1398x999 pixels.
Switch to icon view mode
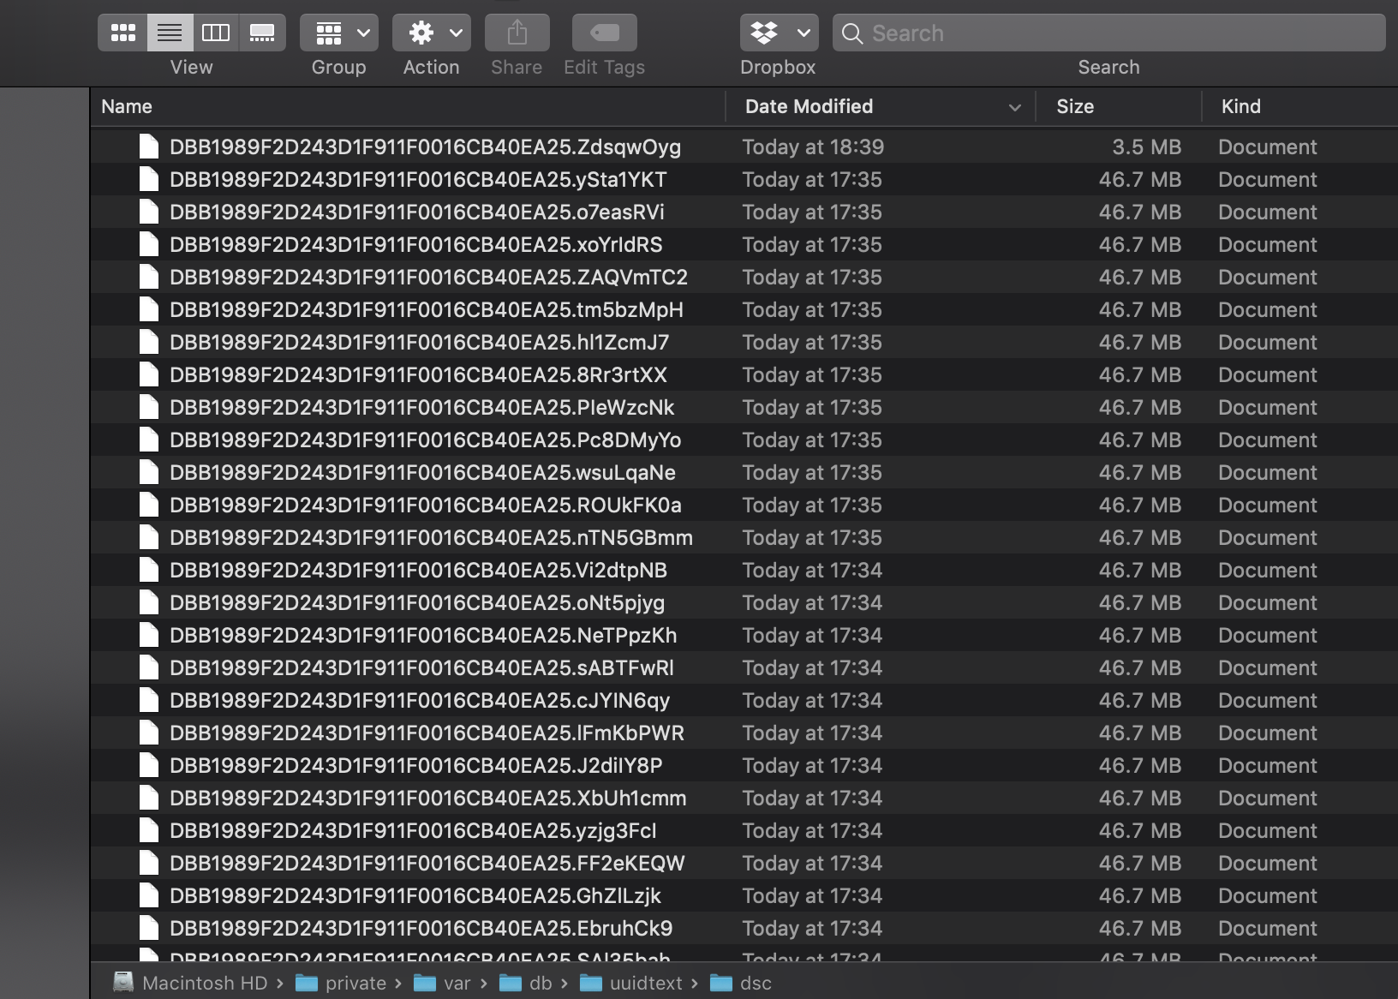point(122,33)
